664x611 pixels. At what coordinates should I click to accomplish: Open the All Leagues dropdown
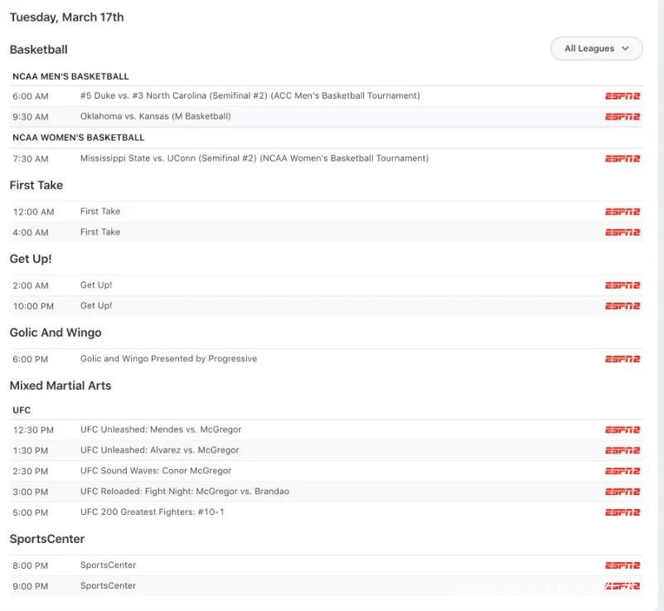(x=596, y=49)
